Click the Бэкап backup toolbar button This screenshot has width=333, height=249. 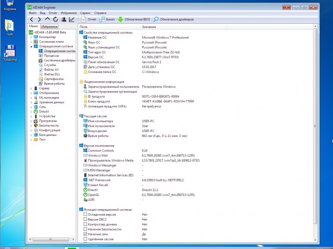coord(107,20)
